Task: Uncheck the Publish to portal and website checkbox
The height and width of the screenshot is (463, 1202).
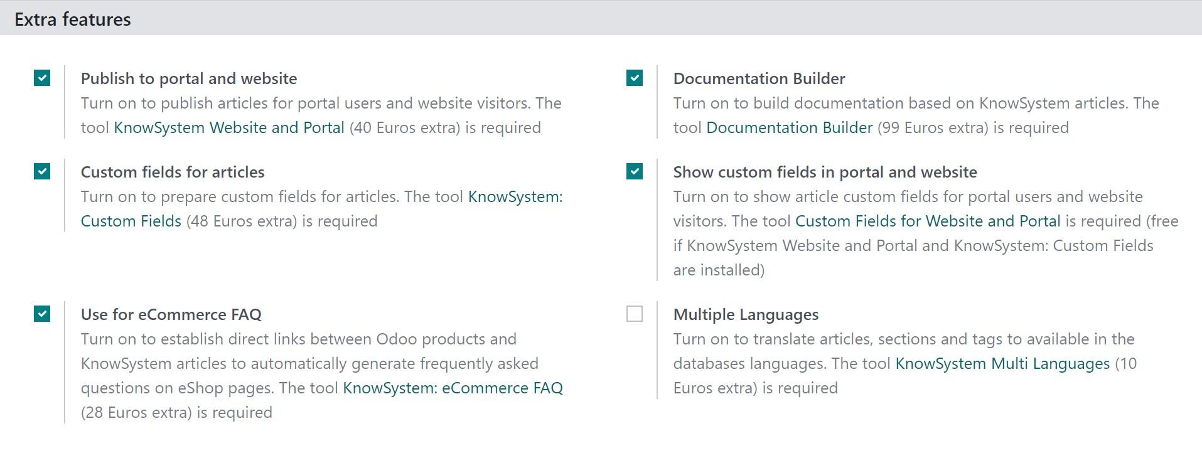Action: (x=42, y=78)
